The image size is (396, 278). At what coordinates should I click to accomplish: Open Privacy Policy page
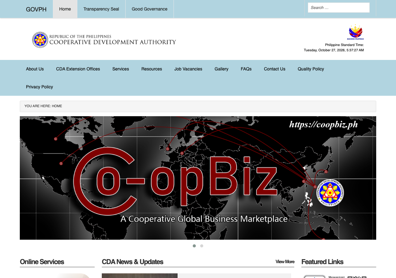point(40,87)
